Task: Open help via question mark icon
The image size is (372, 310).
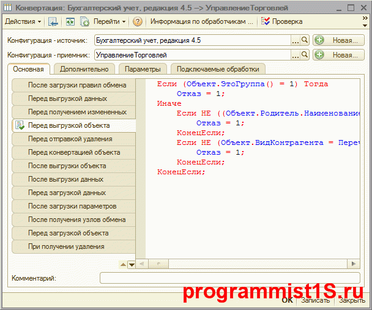Action: pos(138,22)
